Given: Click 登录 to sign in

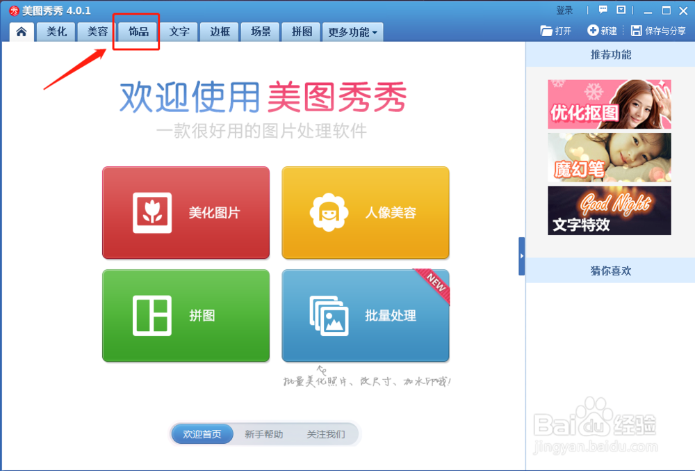Looking at the screenshot, I should click(x=564, y=10).
